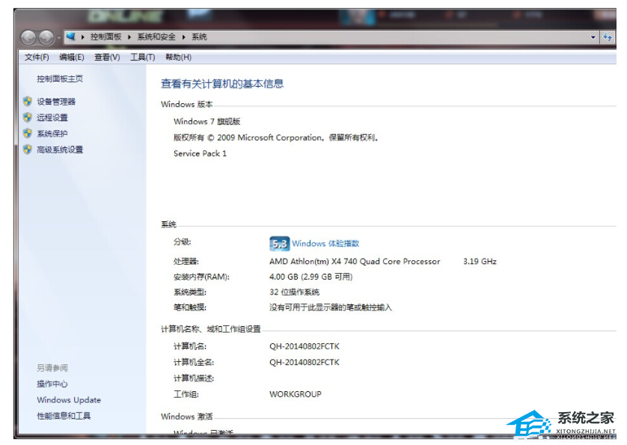Click the shield icon beside 设备管理器
This screenshot has height=445, width=627.
coord(28,101)
